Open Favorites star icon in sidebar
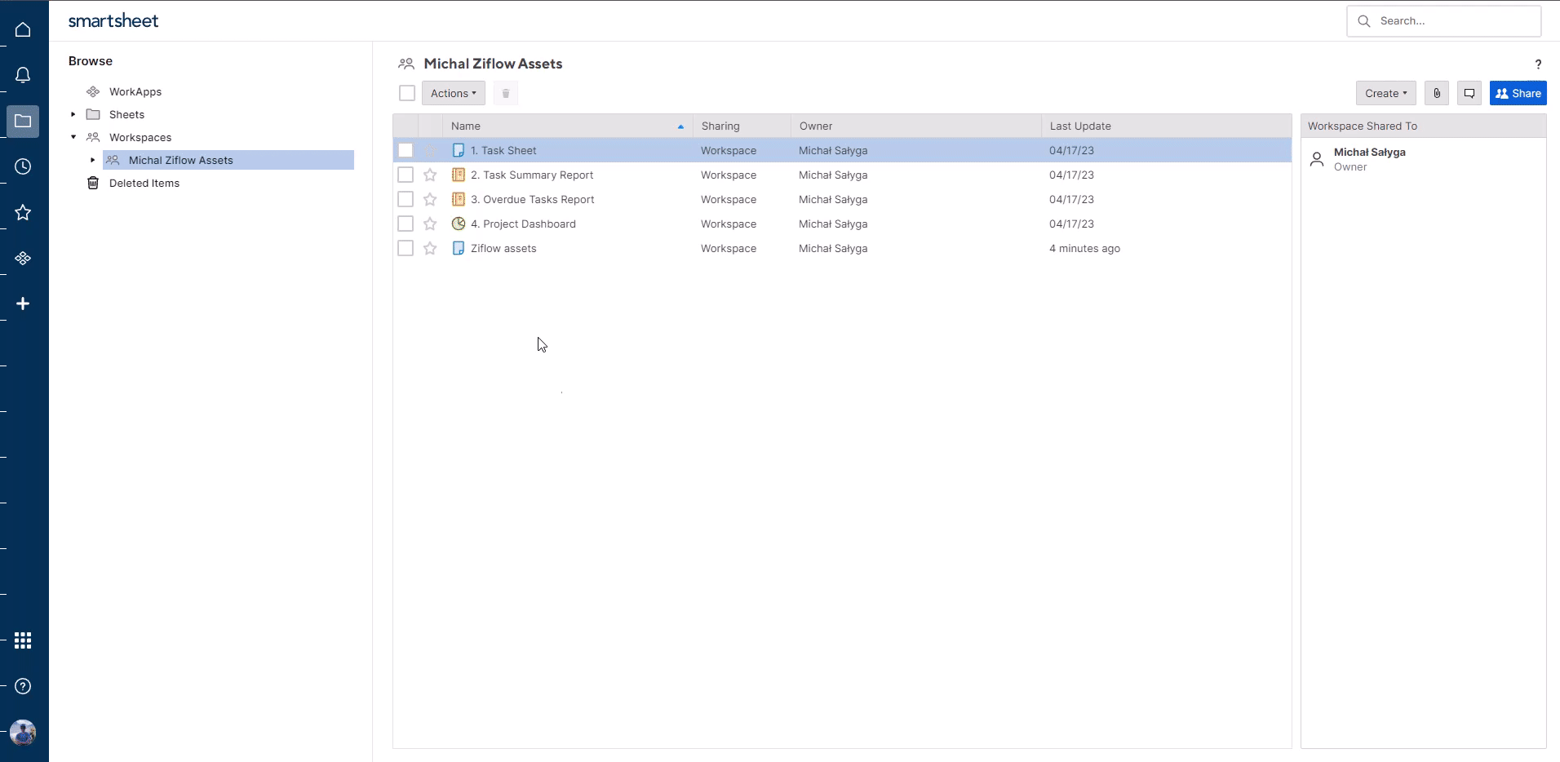This screenshot has width=1560, height=762. click(x=23, y=212)
